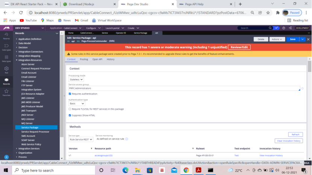This screenshot has width=312, height=175.
Task: Open the Mail app in the taskbar
Action: [174, 170]
